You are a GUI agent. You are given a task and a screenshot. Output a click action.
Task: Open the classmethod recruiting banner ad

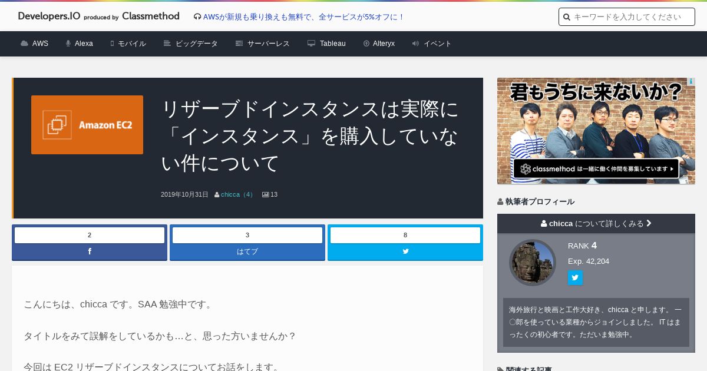coord(596,131)
